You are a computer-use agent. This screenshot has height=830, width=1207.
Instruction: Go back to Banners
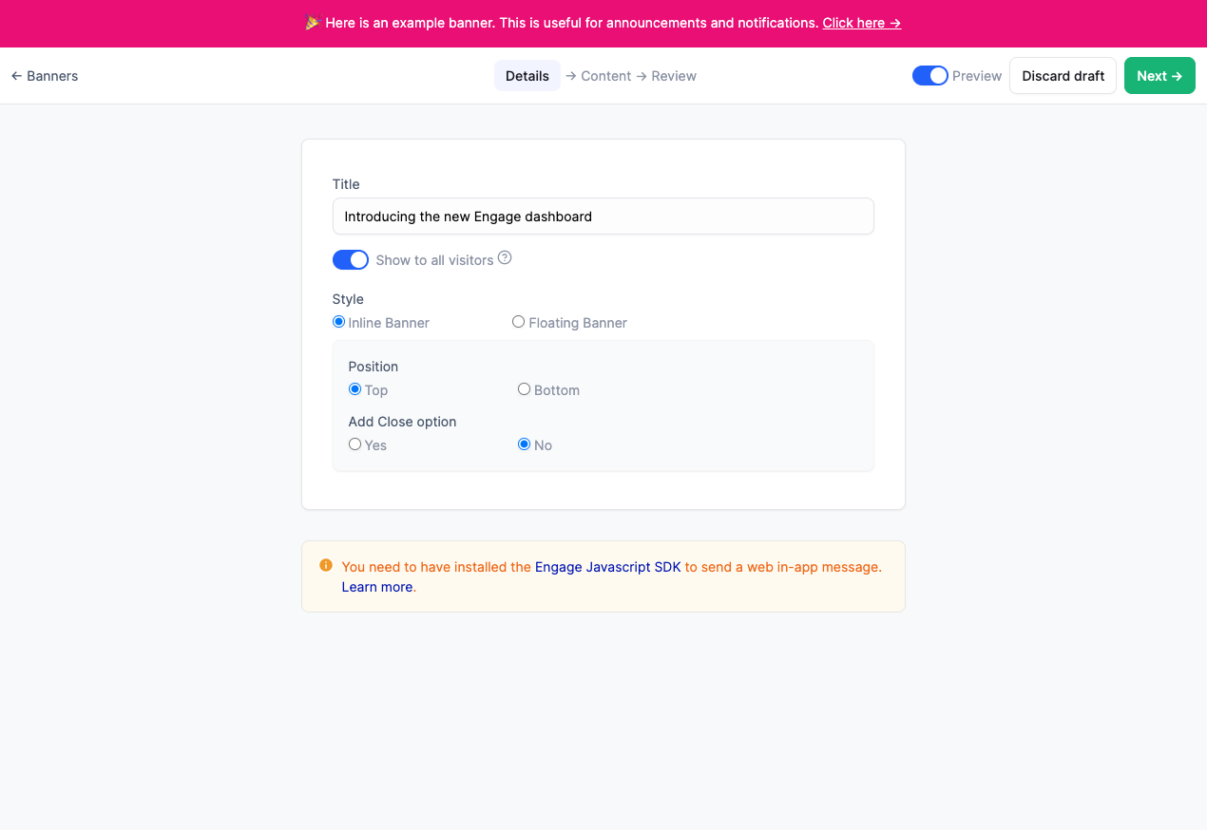pos(45,76)
